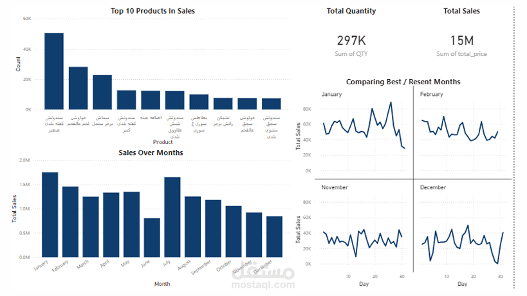Click the Month x-axis title
This screenshot has width=527, height=296.
pos(162,284)
